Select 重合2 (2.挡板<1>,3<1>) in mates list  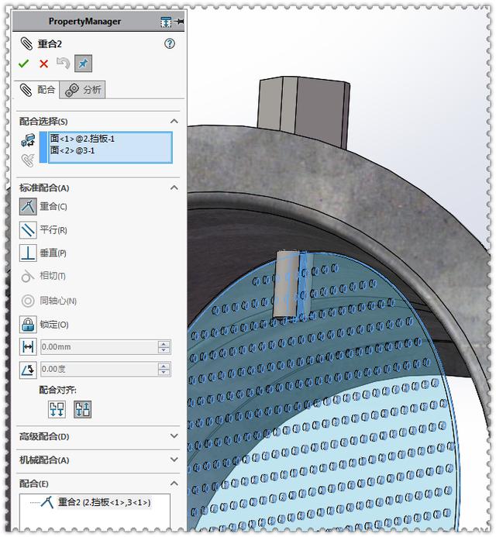coord(104,502)
